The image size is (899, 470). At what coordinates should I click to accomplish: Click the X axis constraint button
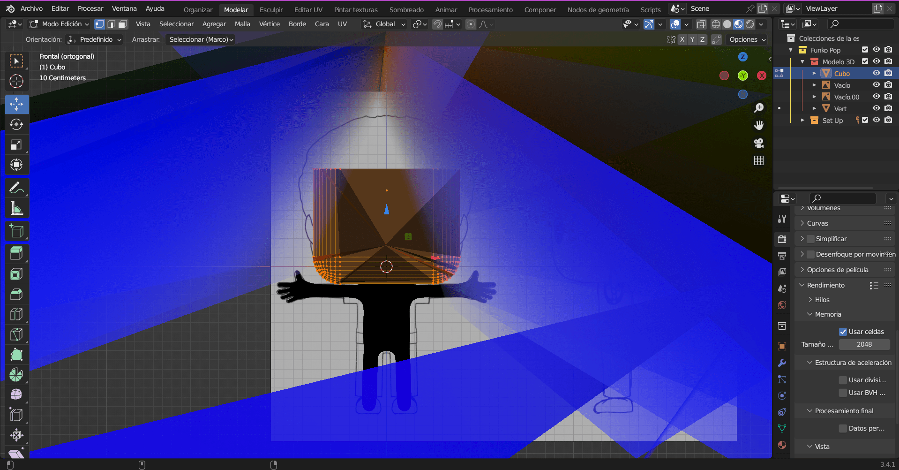pyautogui.click(x=682, y=39)
